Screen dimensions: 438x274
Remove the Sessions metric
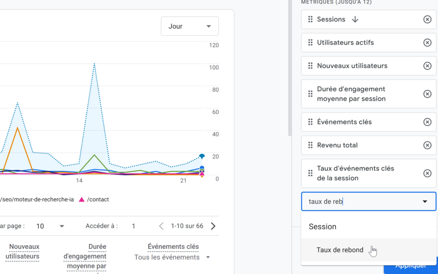[x=427, y=19]
